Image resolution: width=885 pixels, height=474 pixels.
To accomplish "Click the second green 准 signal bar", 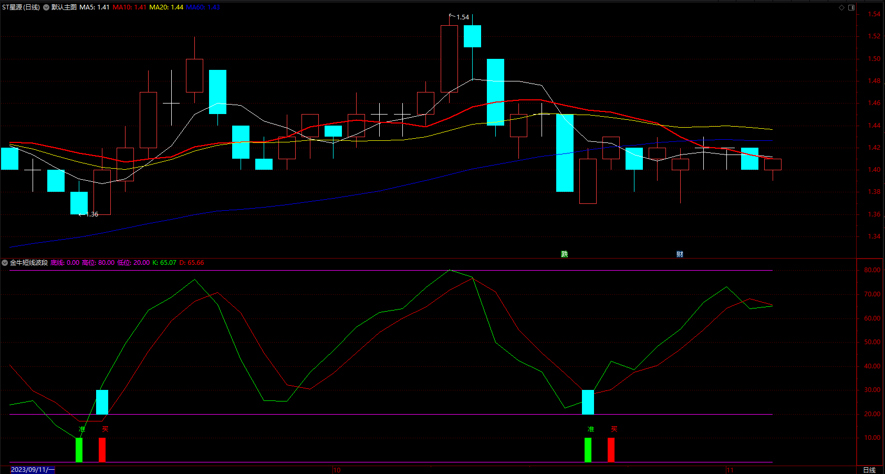I will (x=588, y=450).
